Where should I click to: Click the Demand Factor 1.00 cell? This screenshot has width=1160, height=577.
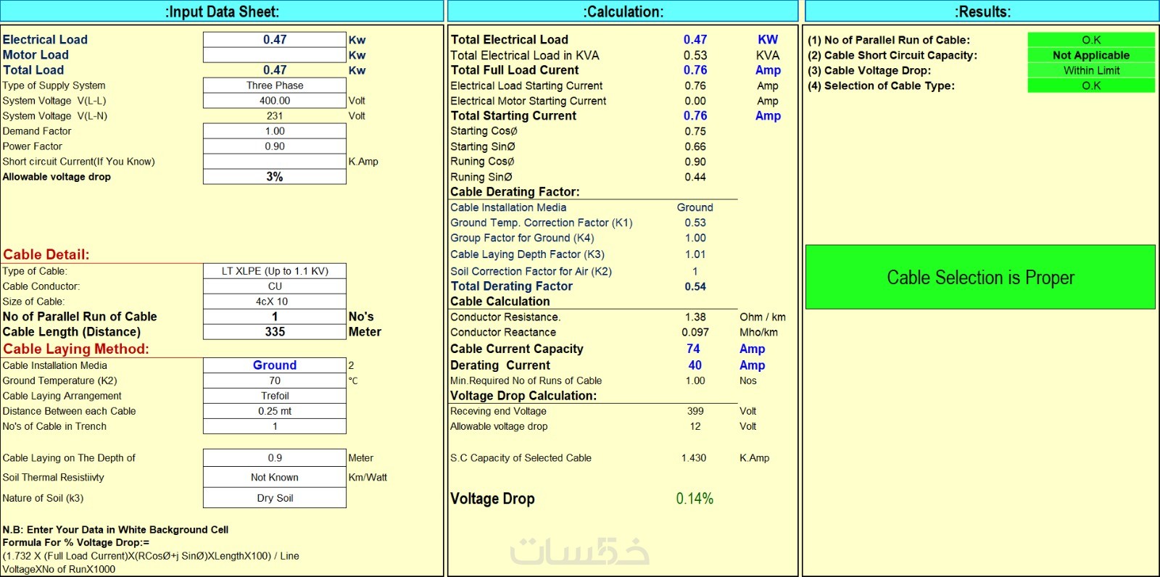(275, 131)
